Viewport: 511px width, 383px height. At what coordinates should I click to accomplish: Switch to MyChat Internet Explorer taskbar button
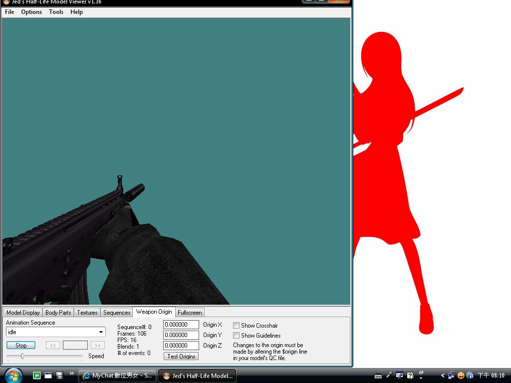pos(117,376)
